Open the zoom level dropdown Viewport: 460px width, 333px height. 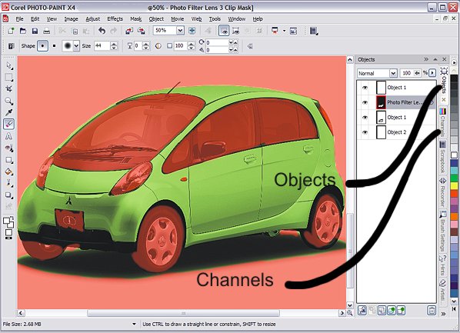[x=180, y=30]
